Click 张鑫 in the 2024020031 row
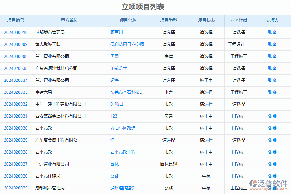291x194 pixels. [272, 116]
